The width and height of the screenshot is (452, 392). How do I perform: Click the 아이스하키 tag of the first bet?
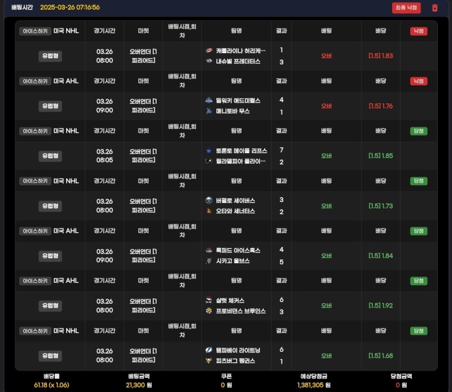(35, 31)
